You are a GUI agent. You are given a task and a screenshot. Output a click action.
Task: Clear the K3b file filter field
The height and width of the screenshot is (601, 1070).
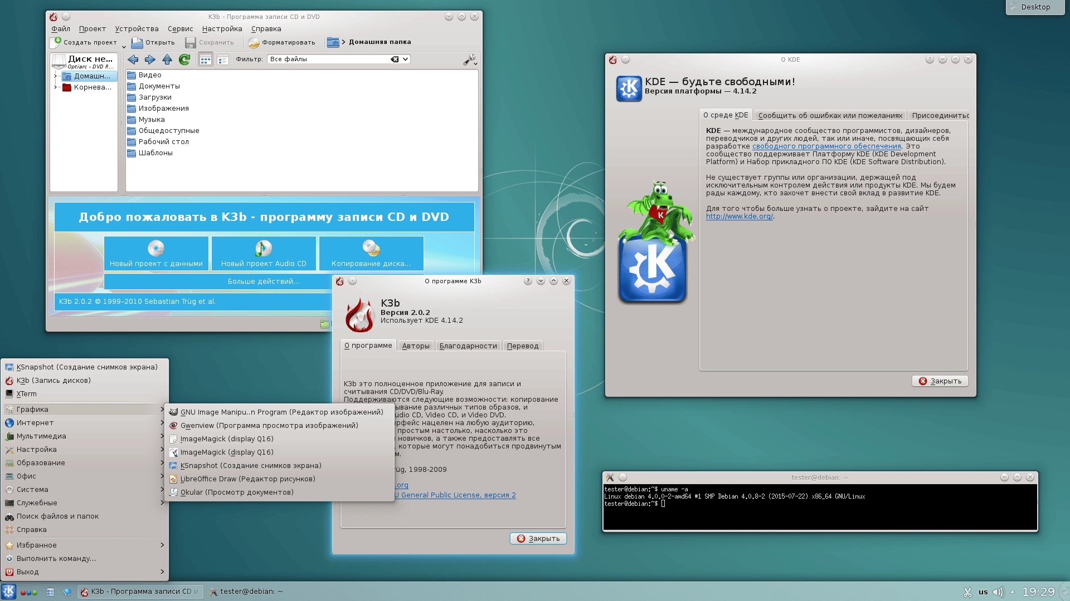(x=395, y=59)
